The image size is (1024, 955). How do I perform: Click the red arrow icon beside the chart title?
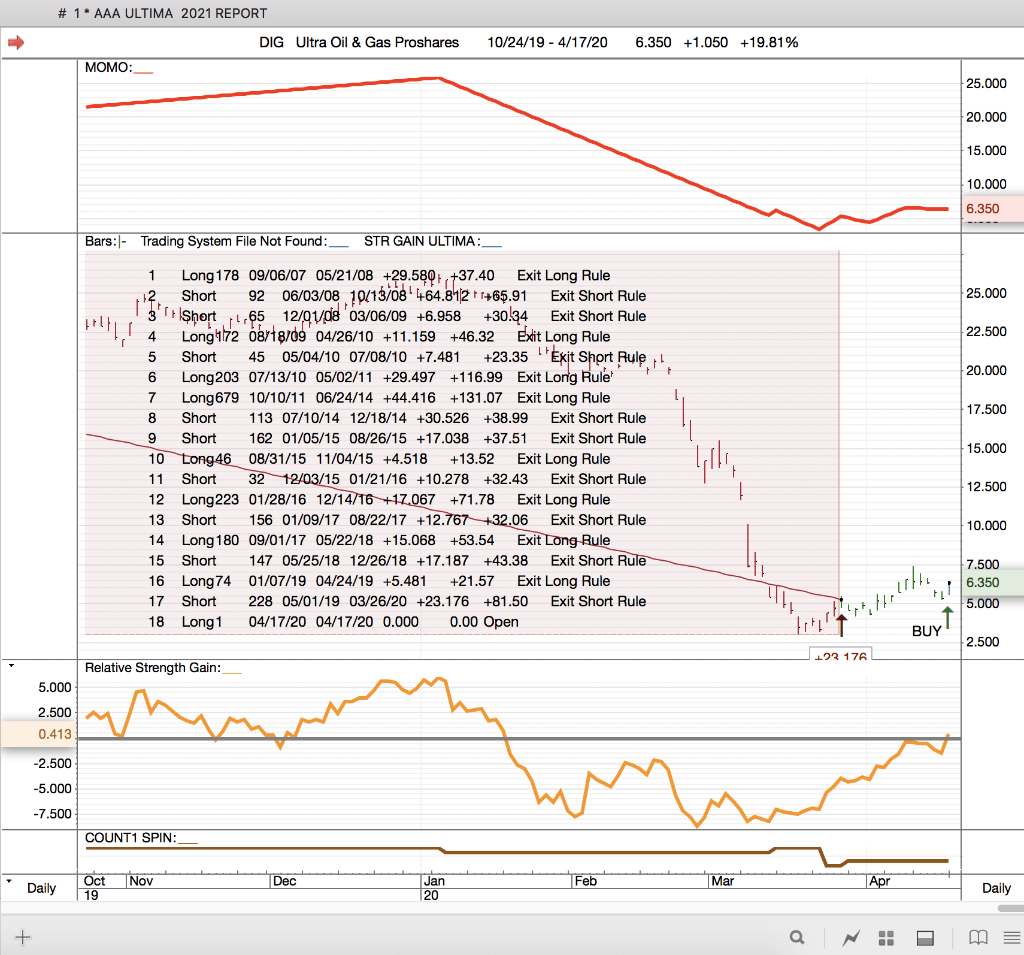tap(16, 43)
